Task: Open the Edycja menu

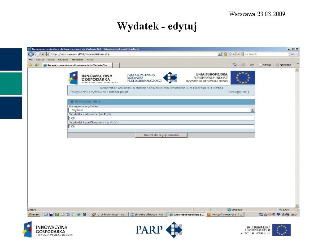Action: (40, 60)
